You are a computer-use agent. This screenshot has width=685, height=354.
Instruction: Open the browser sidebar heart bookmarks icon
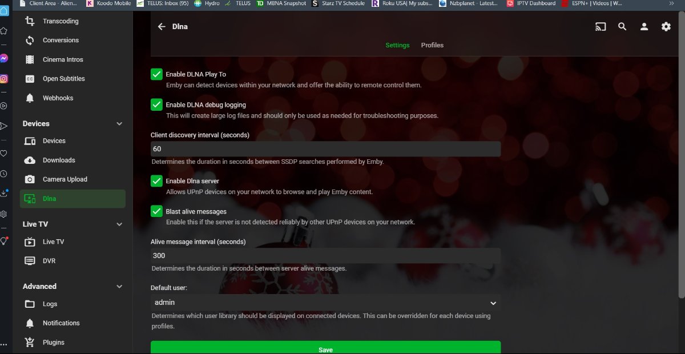[4, 153]
